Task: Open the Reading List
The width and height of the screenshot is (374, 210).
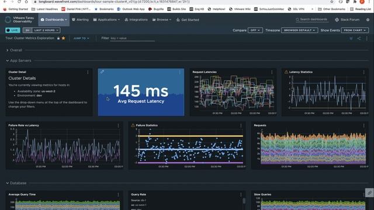Action: point(361,9)
